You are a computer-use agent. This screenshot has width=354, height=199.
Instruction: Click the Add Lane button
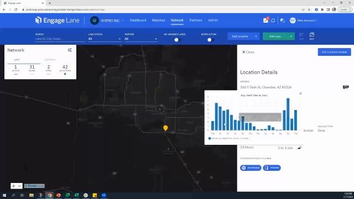[x=275, y=36]
